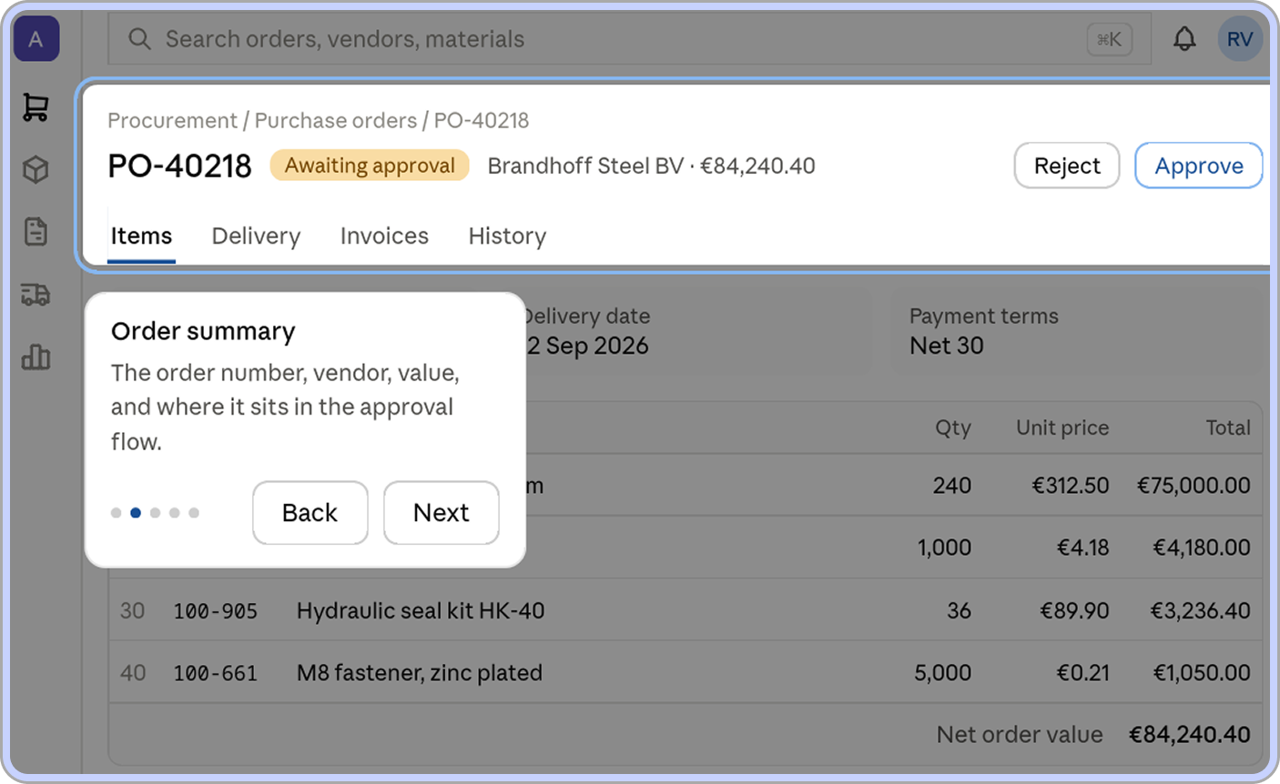
Task: Open the shopping cart sidebar icon
Action: tap(36, 107)
